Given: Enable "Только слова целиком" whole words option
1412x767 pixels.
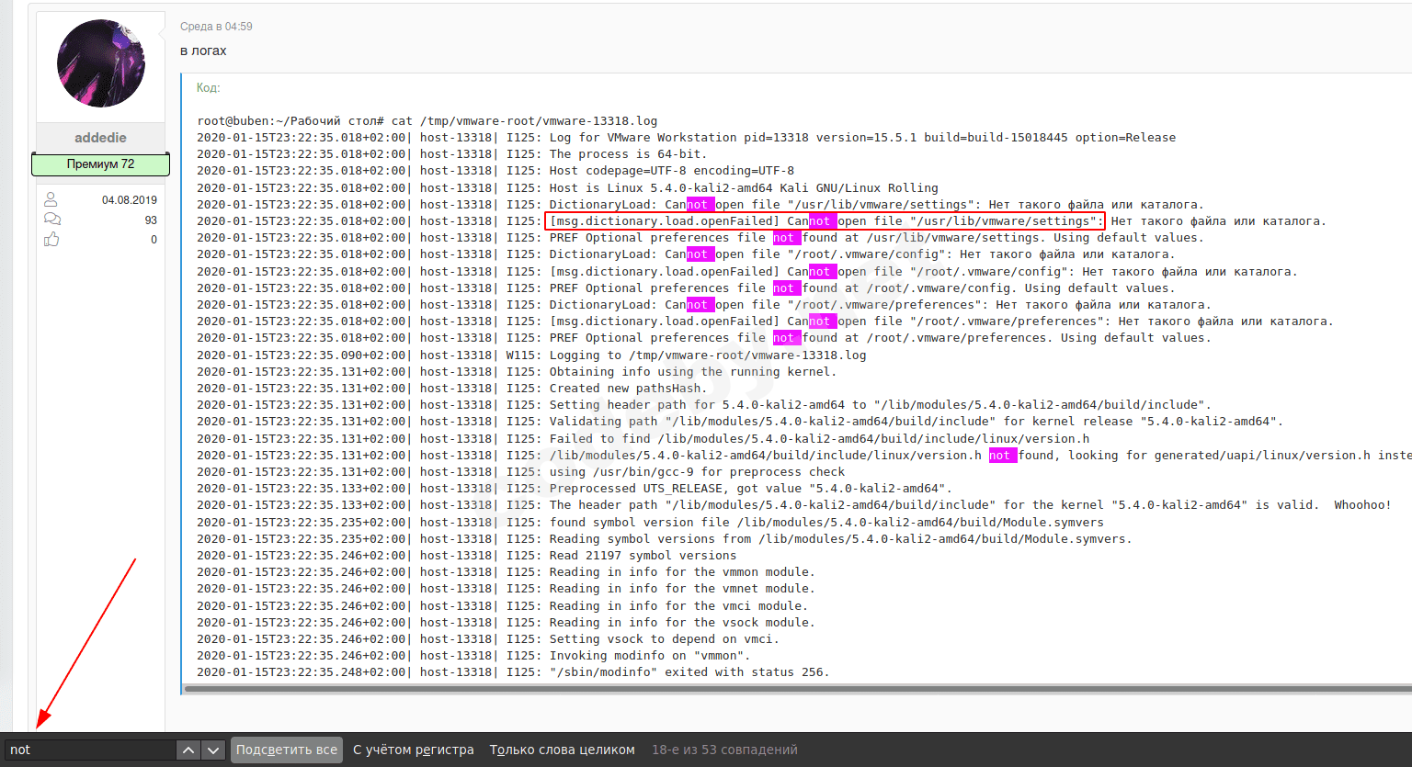Looking at the screenshot, I should click(563, 750).
